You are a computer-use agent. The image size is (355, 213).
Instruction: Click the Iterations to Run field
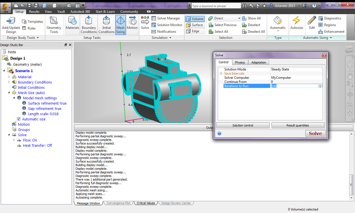[294, 86]
